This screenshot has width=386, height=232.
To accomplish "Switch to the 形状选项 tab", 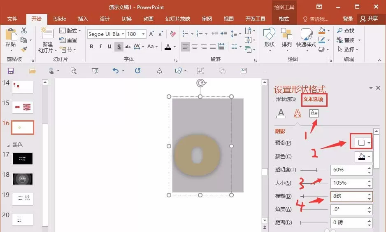I will pos(286,99).
